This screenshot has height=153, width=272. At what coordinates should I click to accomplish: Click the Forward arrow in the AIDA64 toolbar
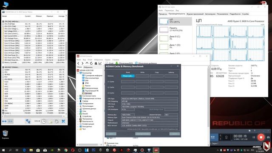(82, 63)
